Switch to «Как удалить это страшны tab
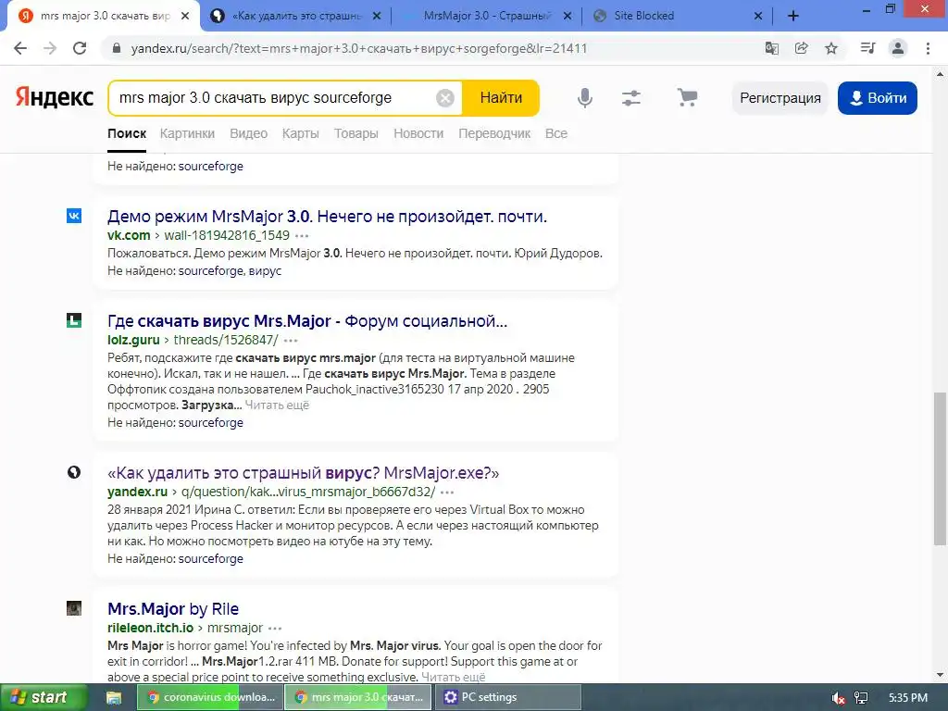This screenshot has width=948, height=711. 296,17
